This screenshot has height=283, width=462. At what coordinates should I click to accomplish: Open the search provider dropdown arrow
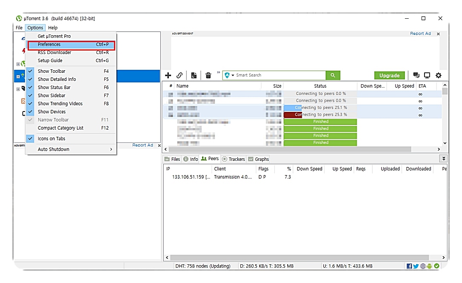tap(233, 75)
